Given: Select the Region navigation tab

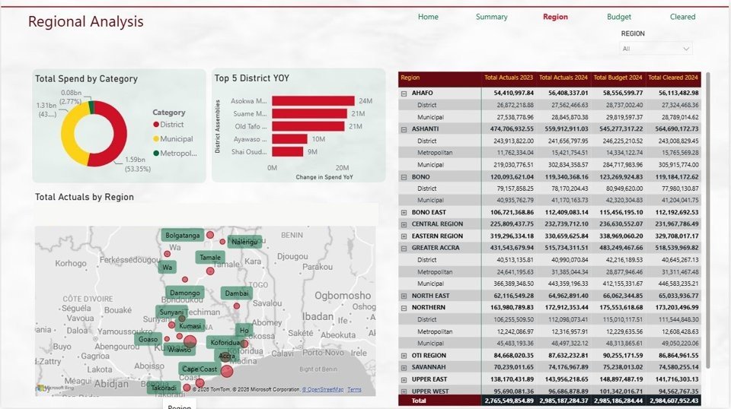Looking at the screenshot, I should point(555,17).
